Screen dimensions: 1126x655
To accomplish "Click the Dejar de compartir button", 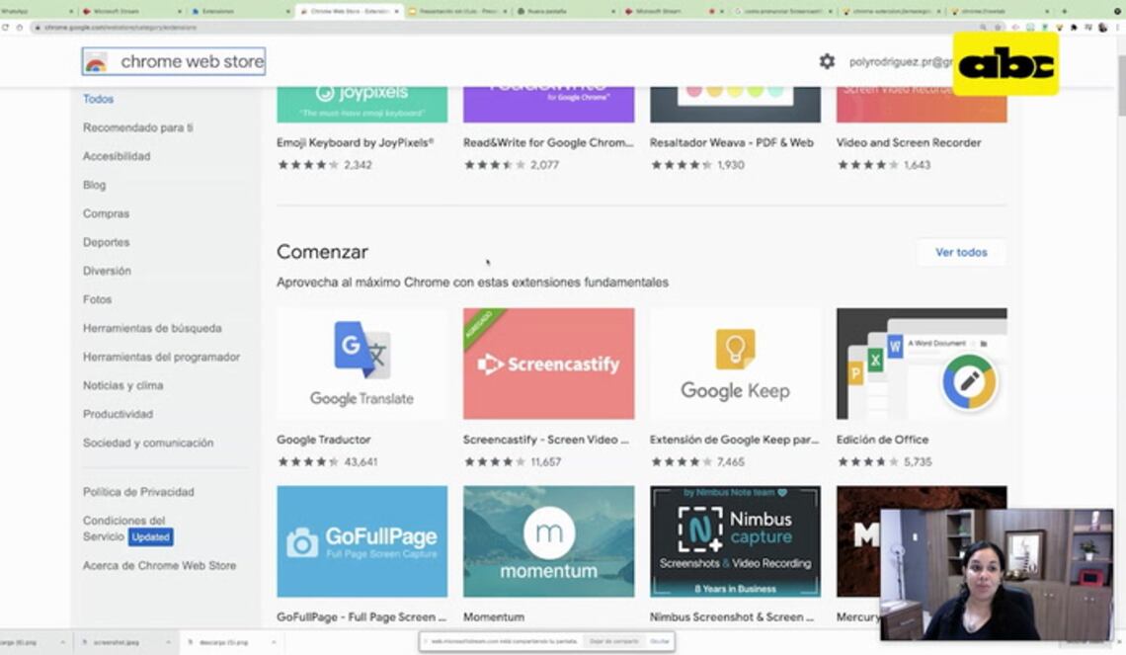I will [x=613, y=641].
